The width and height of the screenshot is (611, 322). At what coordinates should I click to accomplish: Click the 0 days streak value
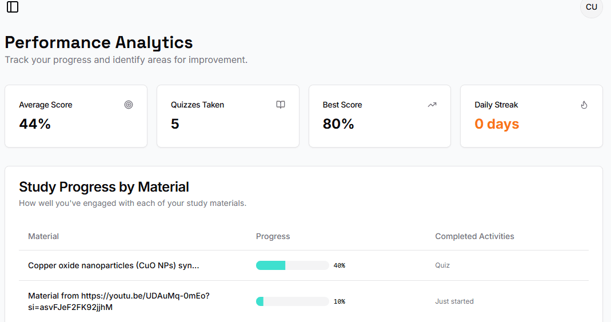(497, 124)
